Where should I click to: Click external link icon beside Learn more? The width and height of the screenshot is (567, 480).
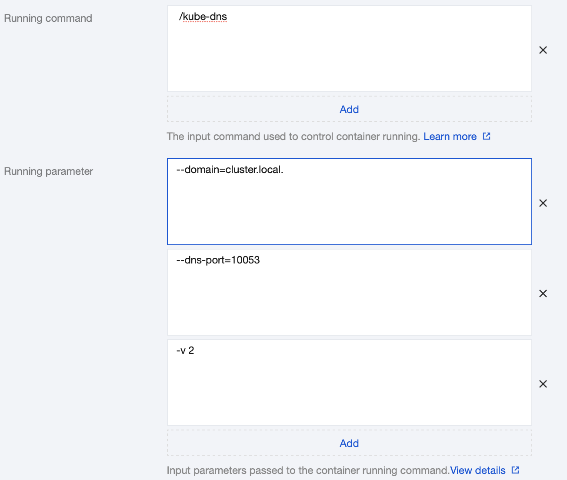coord(487,136)
